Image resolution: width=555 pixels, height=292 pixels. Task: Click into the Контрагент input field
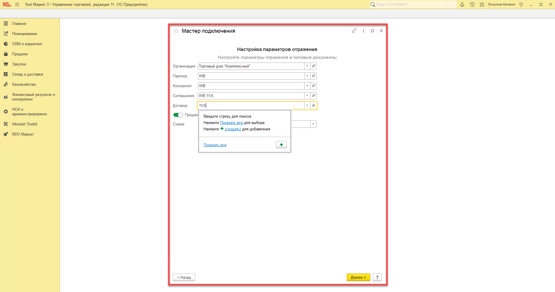point(251,86)
